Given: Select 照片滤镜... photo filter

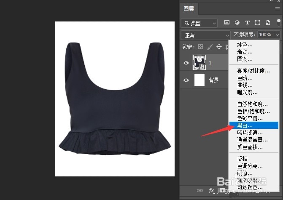Looking at the screenshot, I should point(254,133).
